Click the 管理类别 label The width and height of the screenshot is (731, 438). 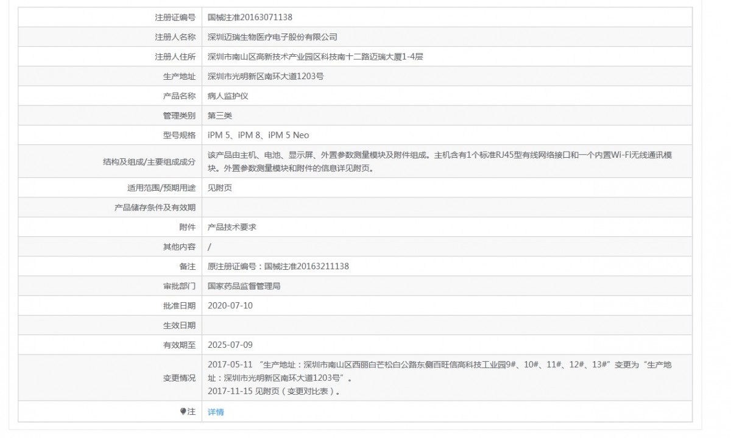tap(180, 115)
